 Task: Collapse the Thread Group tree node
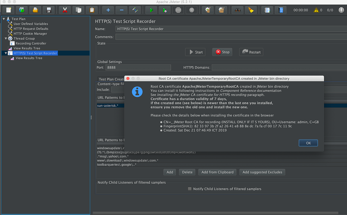pyautogui.click(x=6, y=39)
